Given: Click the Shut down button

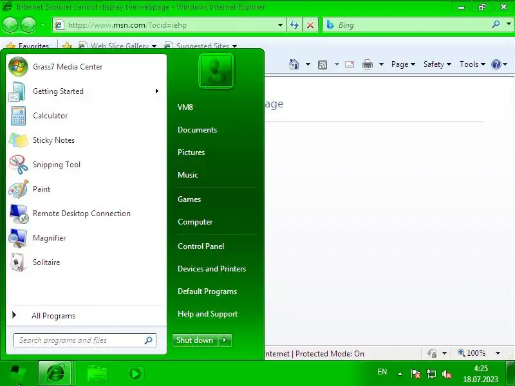Looking at the screenshot, I should point(195,340).
